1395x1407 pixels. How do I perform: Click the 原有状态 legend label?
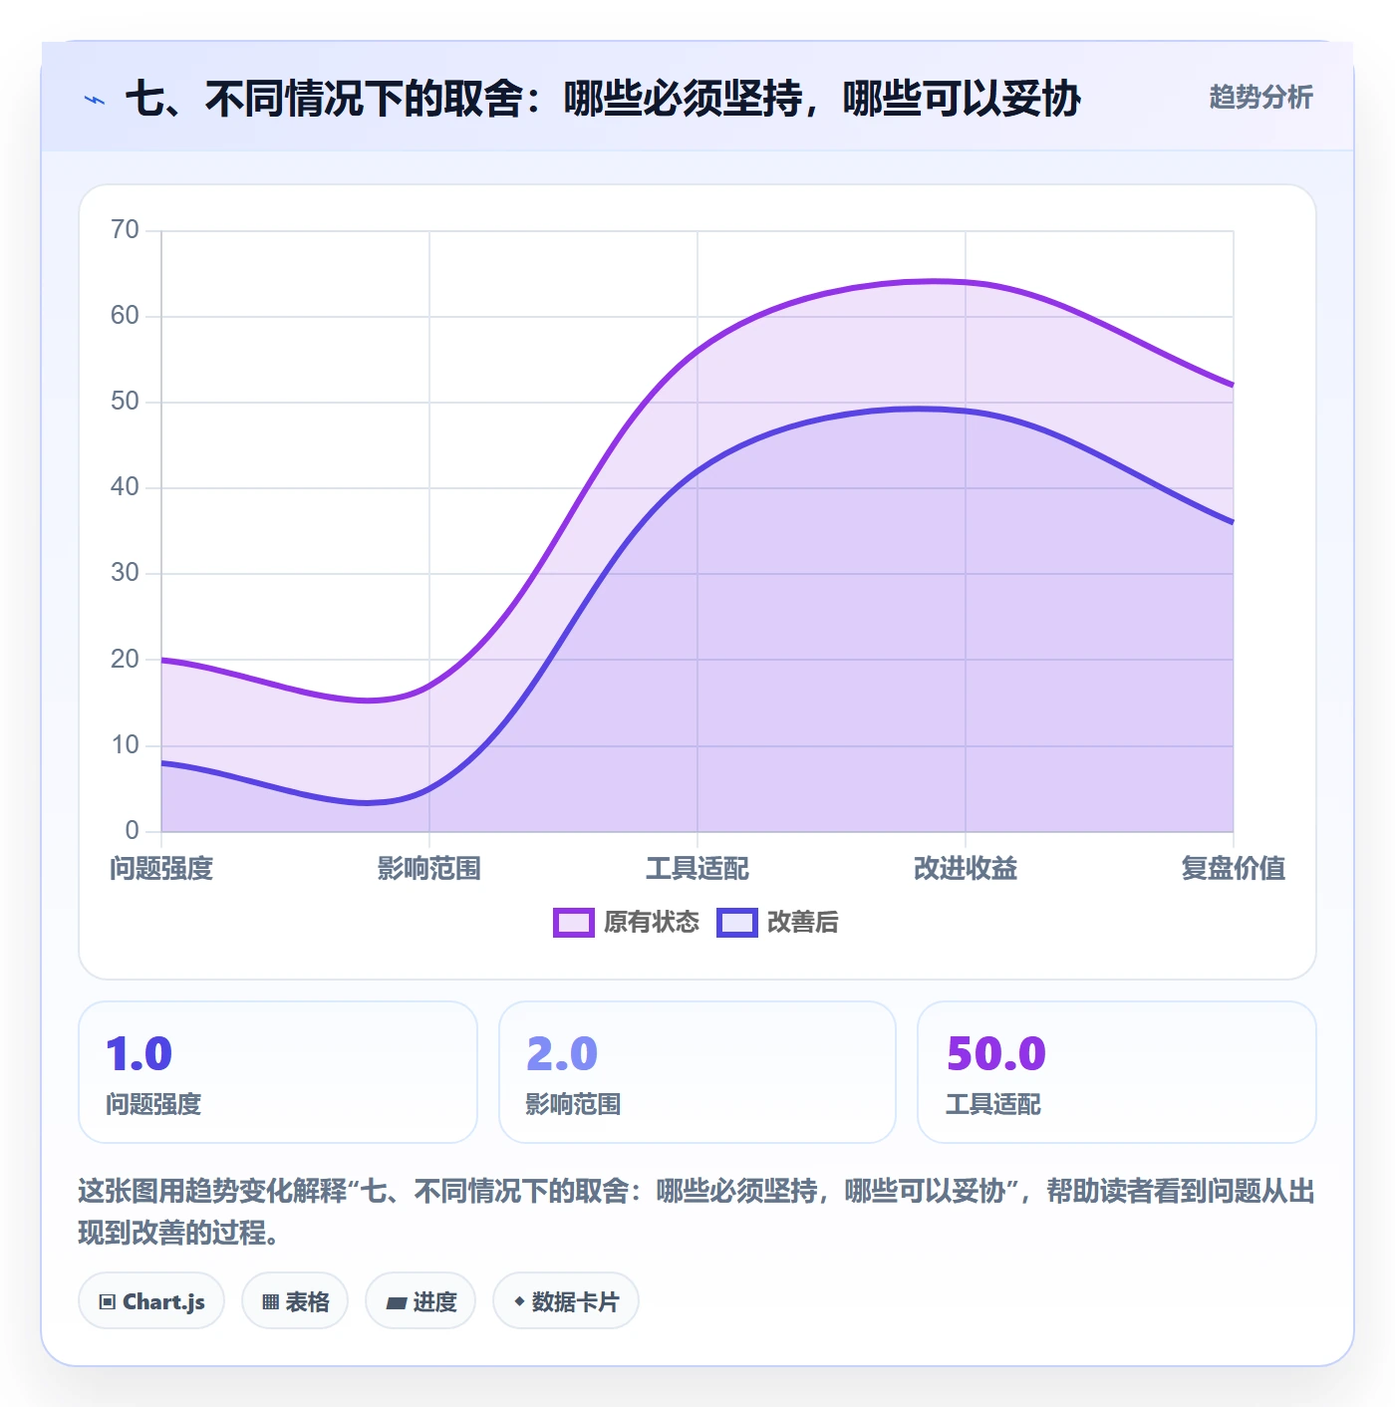tap(652, 923)
